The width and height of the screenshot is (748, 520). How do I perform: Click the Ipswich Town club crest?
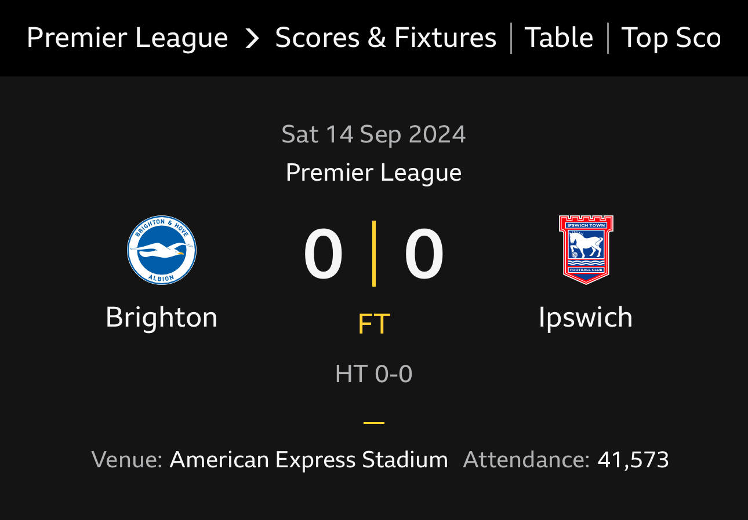(x=586, y=250)
